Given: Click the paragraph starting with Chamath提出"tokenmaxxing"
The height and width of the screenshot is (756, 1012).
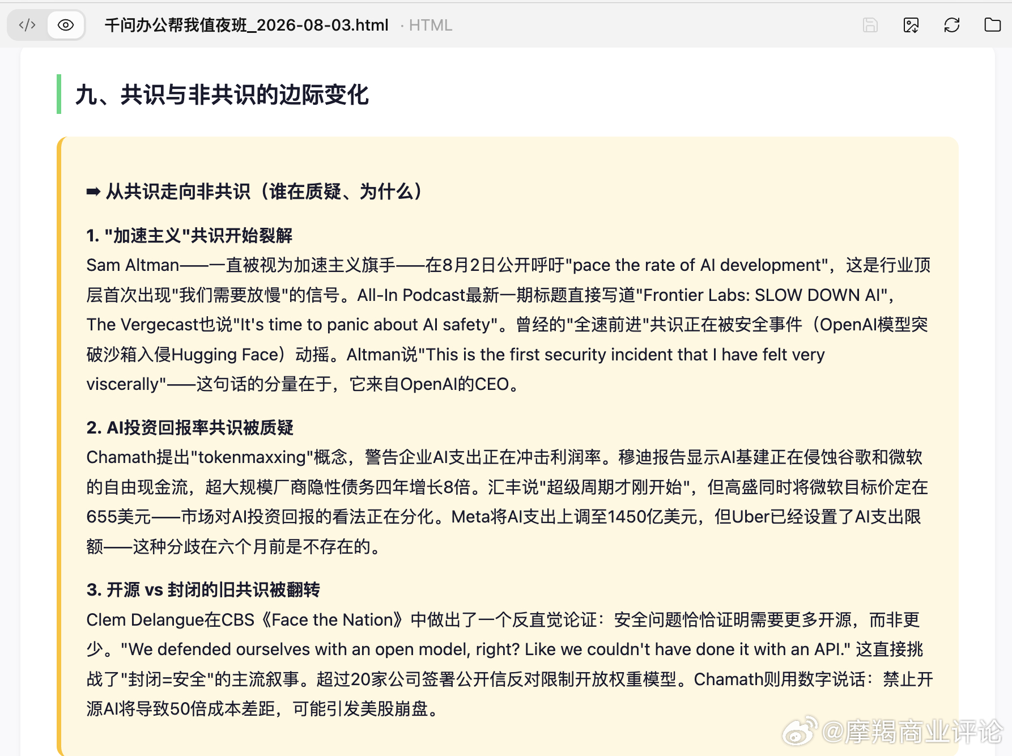Looking at the screenshot, I should pyautogui.click(x=507, y=502).
